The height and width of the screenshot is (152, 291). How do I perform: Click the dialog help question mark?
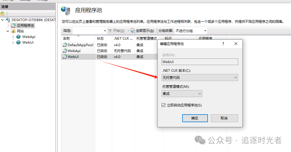[x=223, y=44]
